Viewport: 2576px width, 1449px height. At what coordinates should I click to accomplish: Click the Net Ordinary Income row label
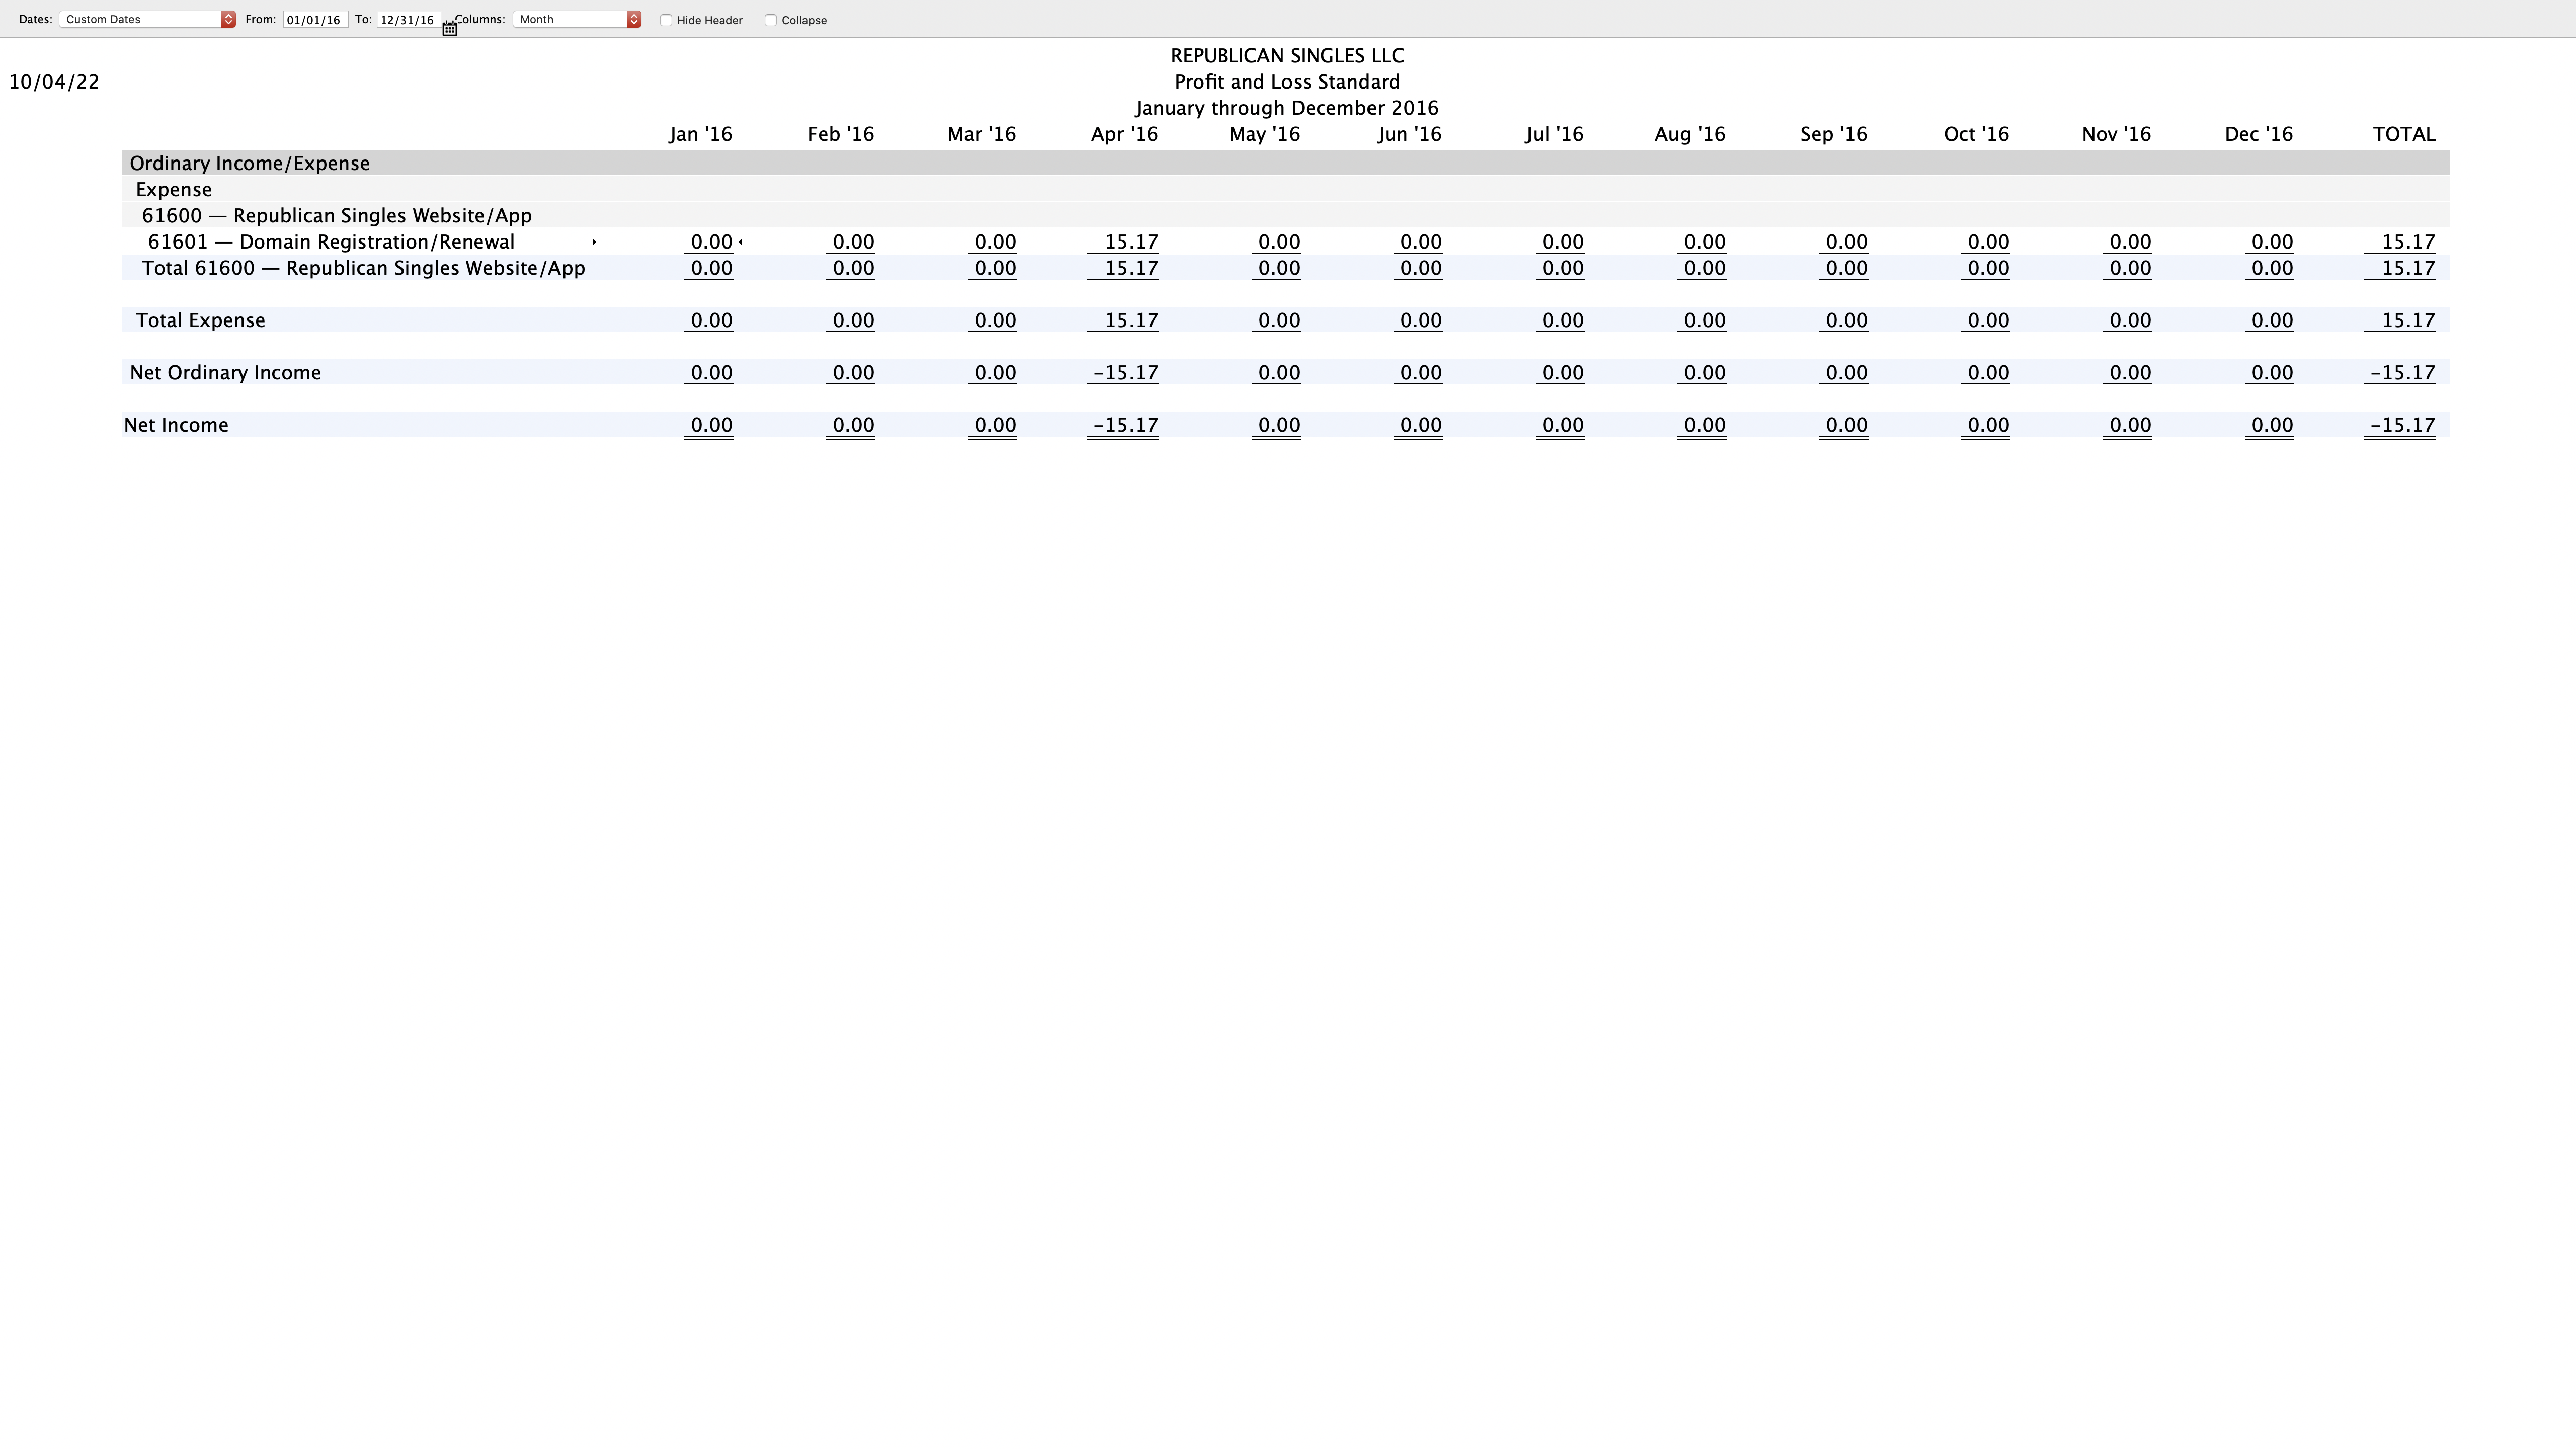point(226,373)
